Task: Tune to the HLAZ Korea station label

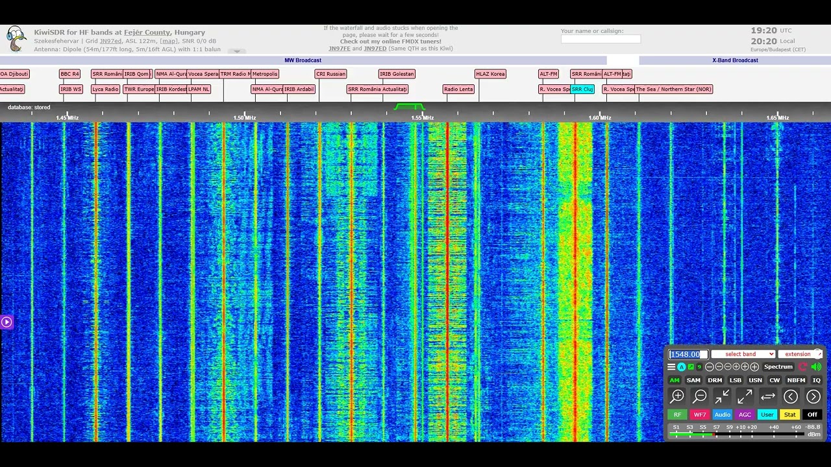Action: (490, 74)
